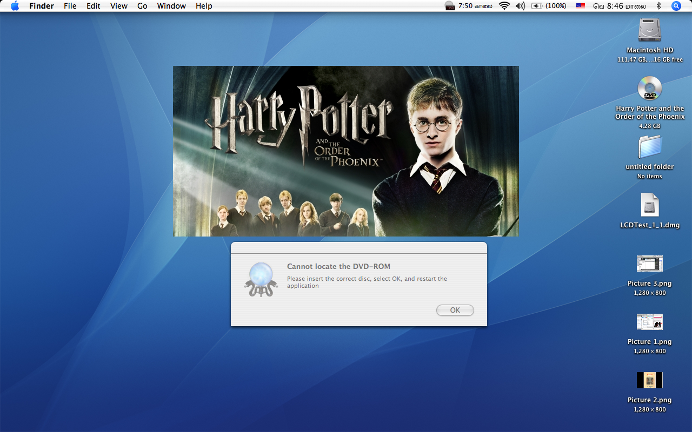Click the 'Picture 2.png' file name

650,400
